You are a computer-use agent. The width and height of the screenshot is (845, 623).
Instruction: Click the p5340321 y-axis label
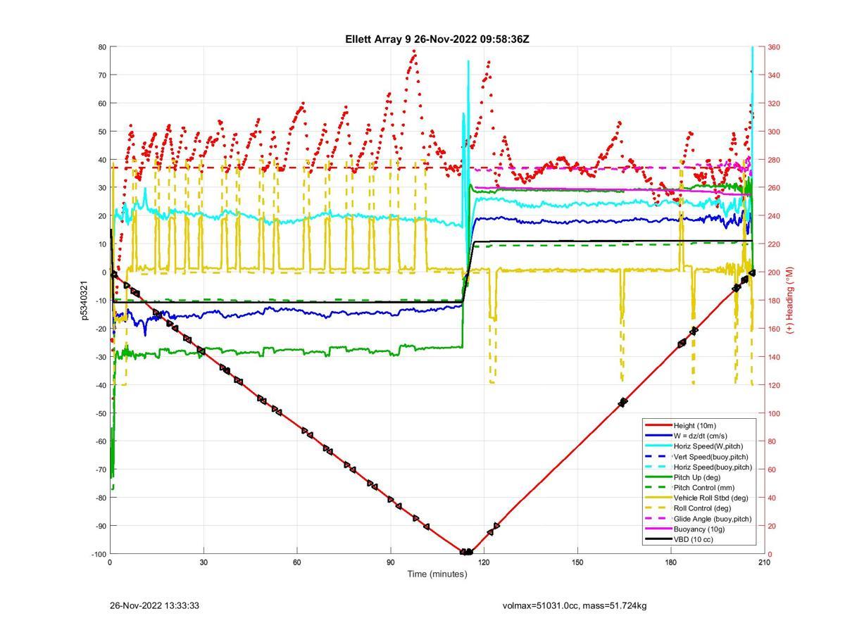(84, 301)
